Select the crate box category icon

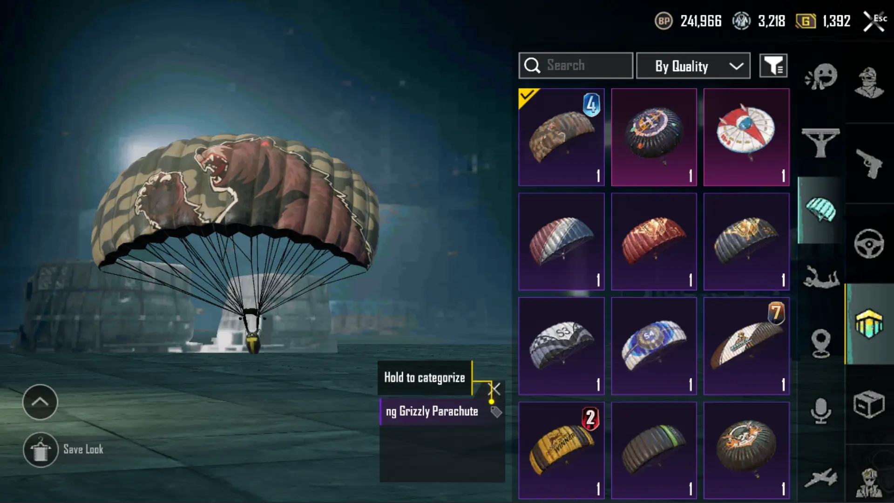point(869,404)
